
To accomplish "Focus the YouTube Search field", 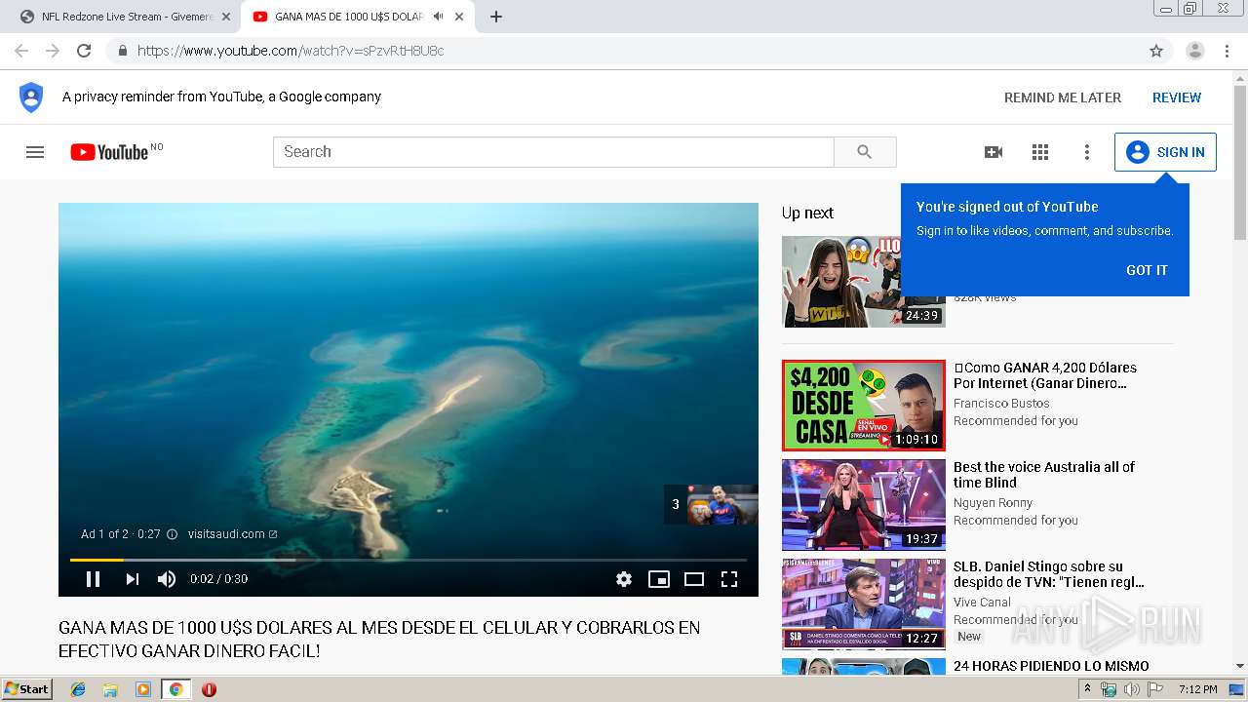I will point(554,152).
